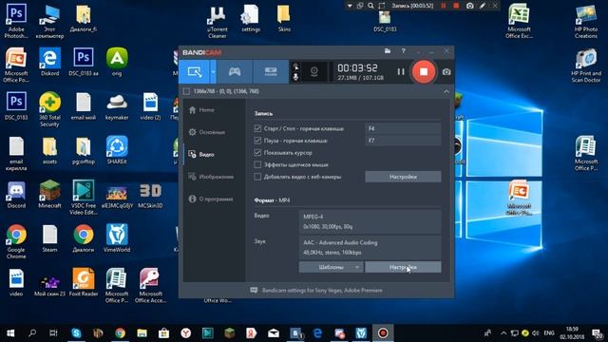Image resolution: width=608 pixels, height=342 pixels.
Task: Click AAC Advanced Audio Coding info box
Action: (x=370, y=247)
